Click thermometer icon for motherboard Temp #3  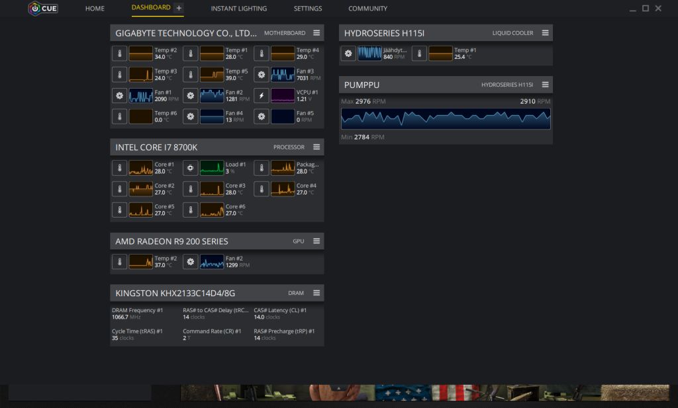coord(119,75)
